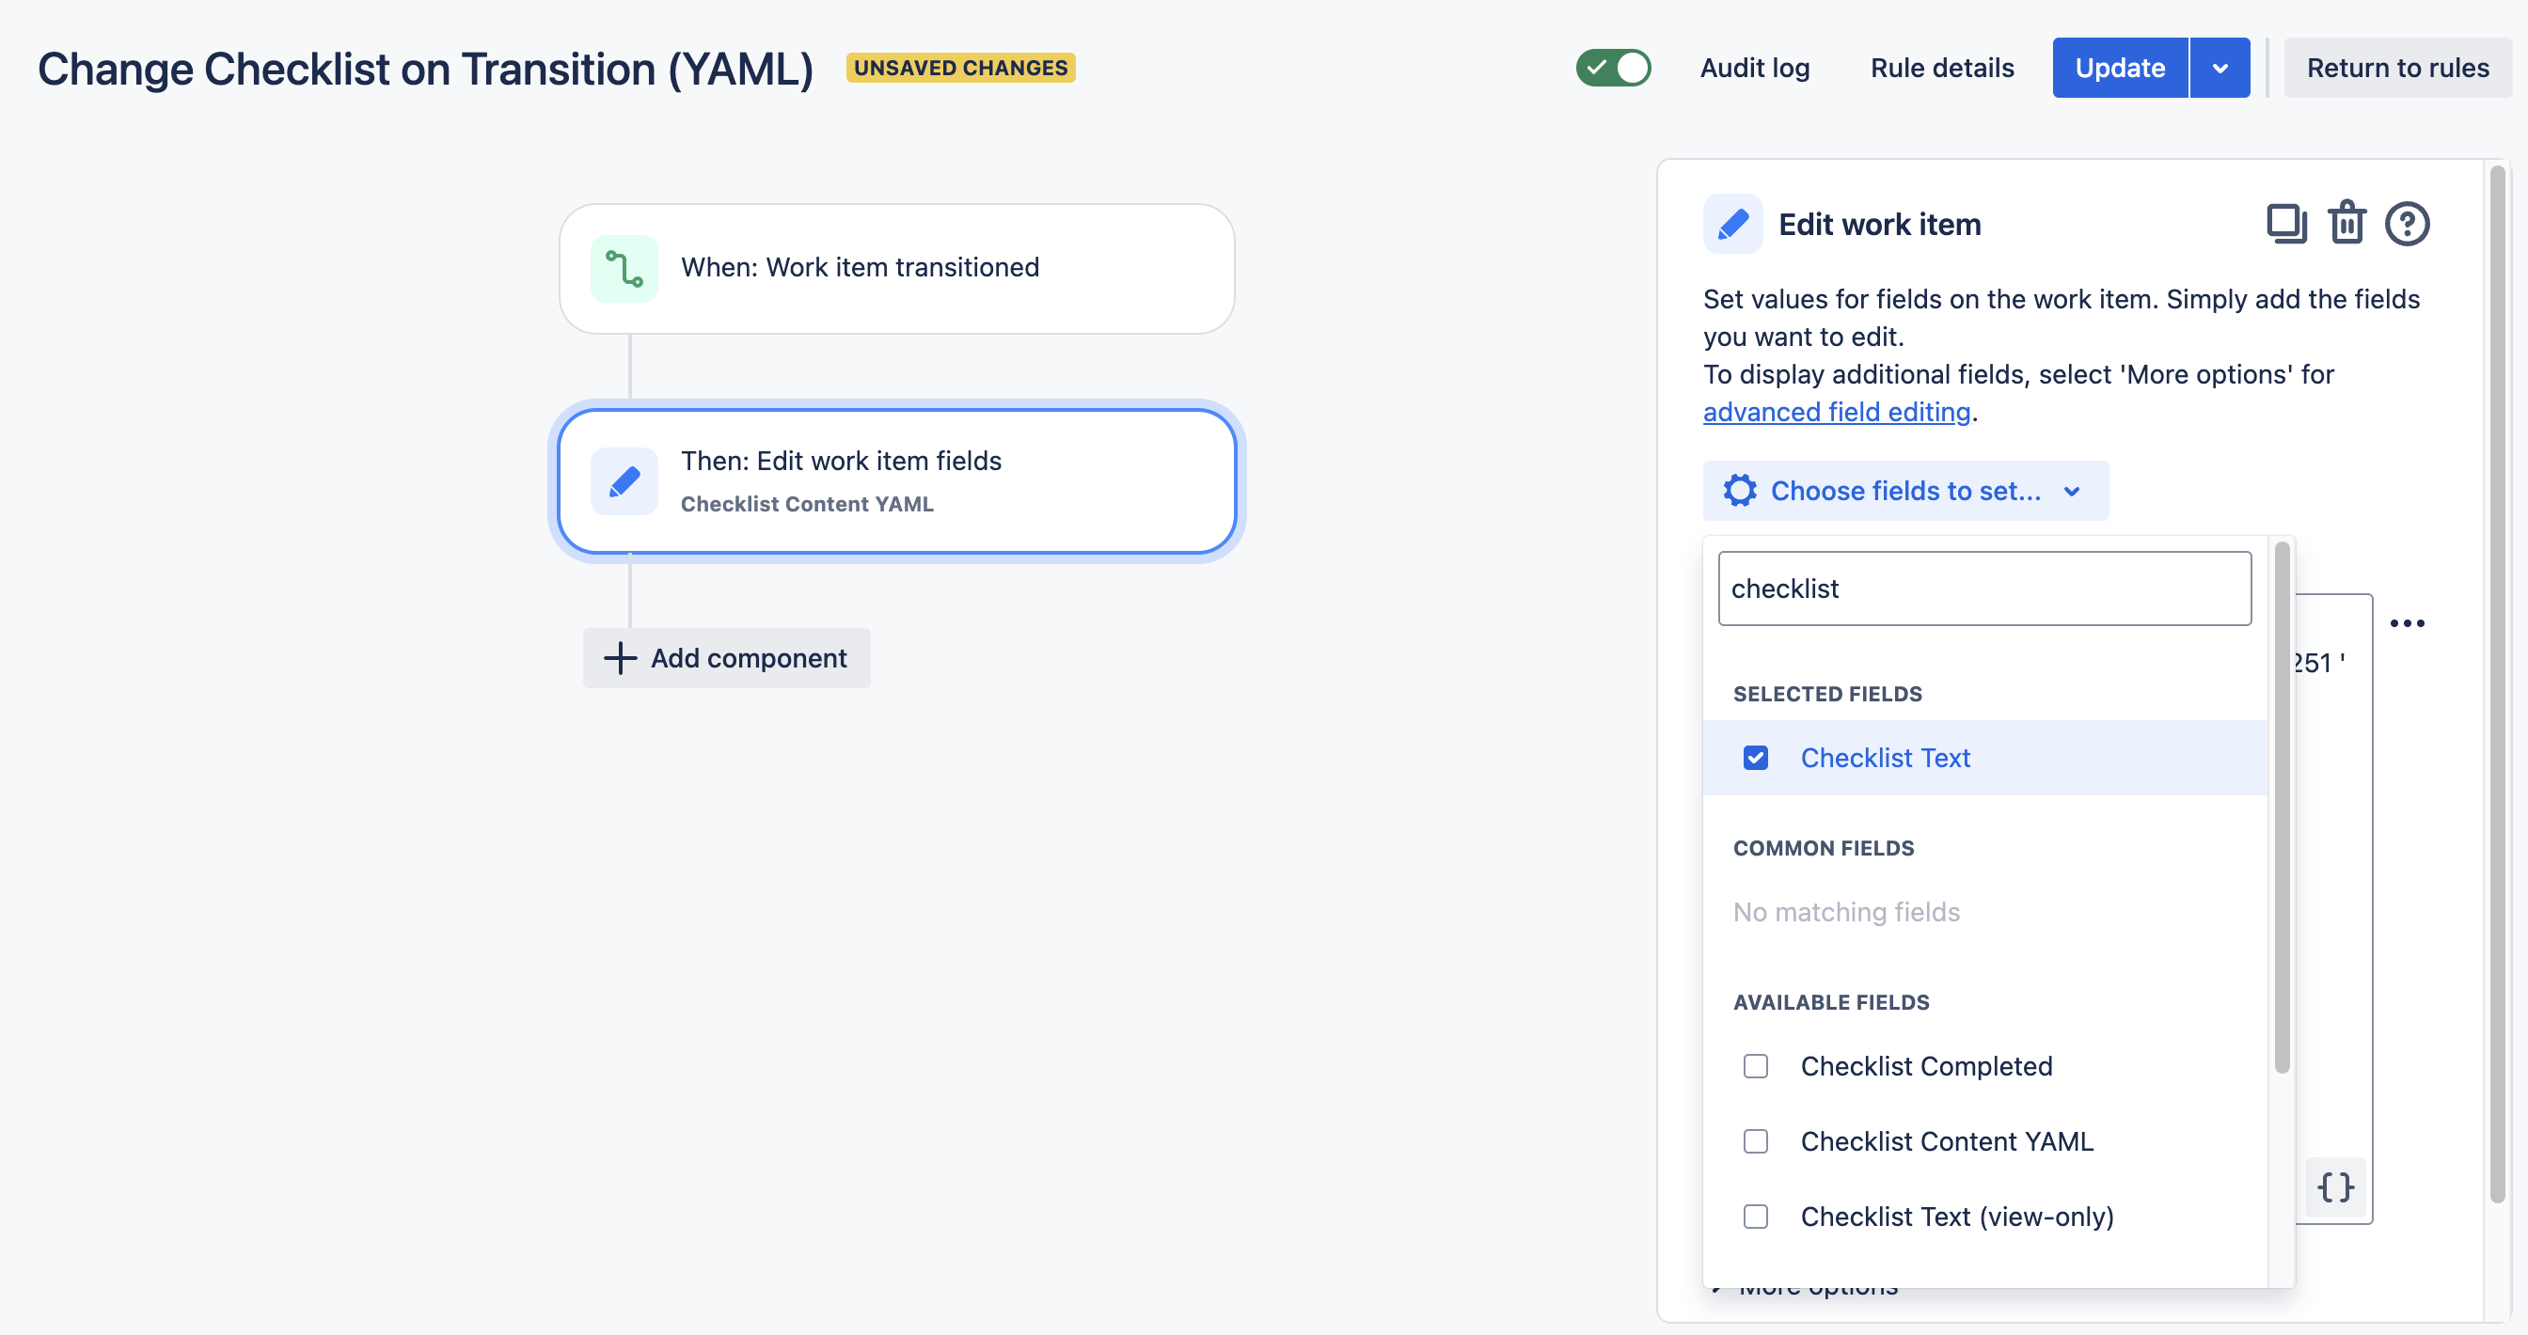Collapse the Choose fields to set dropdown
Image resolution: width=2528 pixels, height=1335 pixels.
2073,491
